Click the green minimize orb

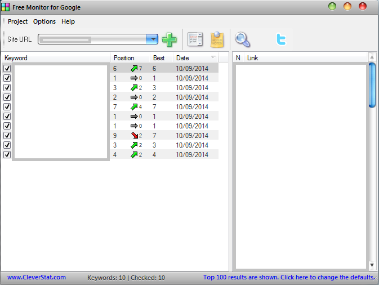pos(332,6)
